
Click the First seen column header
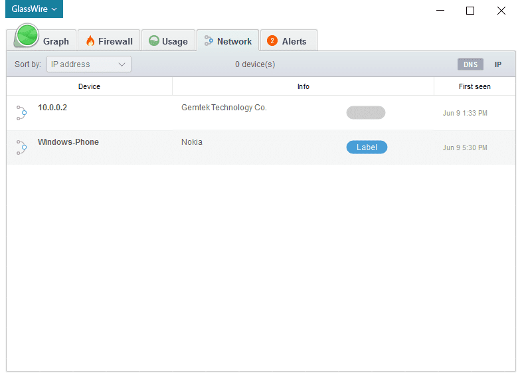click(475, 86)
